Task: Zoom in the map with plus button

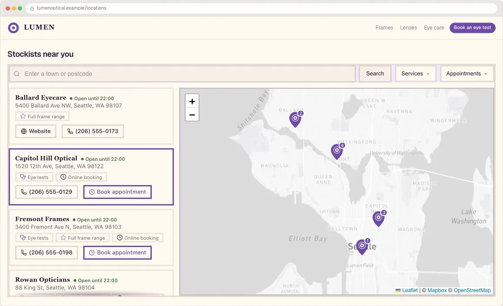Action: pos(192,101)
